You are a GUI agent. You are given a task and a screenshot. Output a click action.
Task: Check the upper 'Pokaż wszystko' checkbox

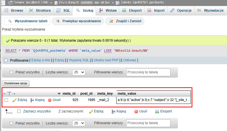pyautogui.click(x=11, y=72)
